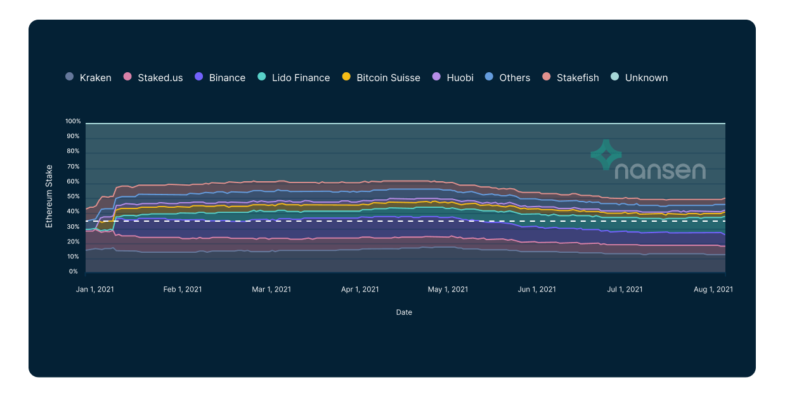785x396 pixels.
Task: Click the Lido Finance legend color dot
Action: (x=261, y=77)
